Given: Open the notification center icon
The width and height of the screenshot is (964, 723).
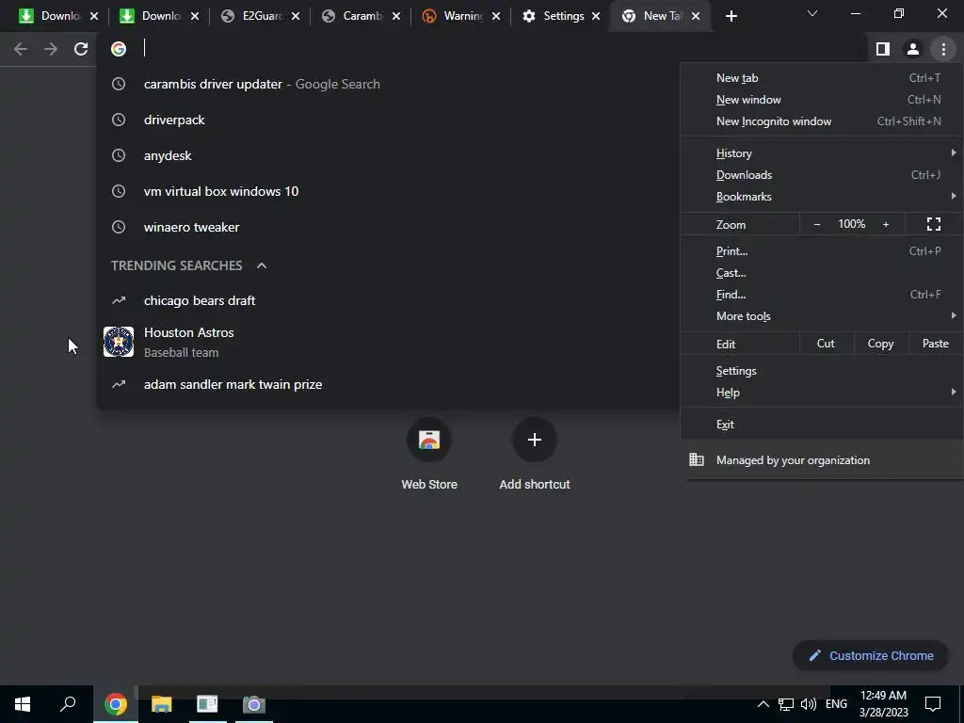Looking at the screenshot, I should pyautogui.click(x=933, y=704).
